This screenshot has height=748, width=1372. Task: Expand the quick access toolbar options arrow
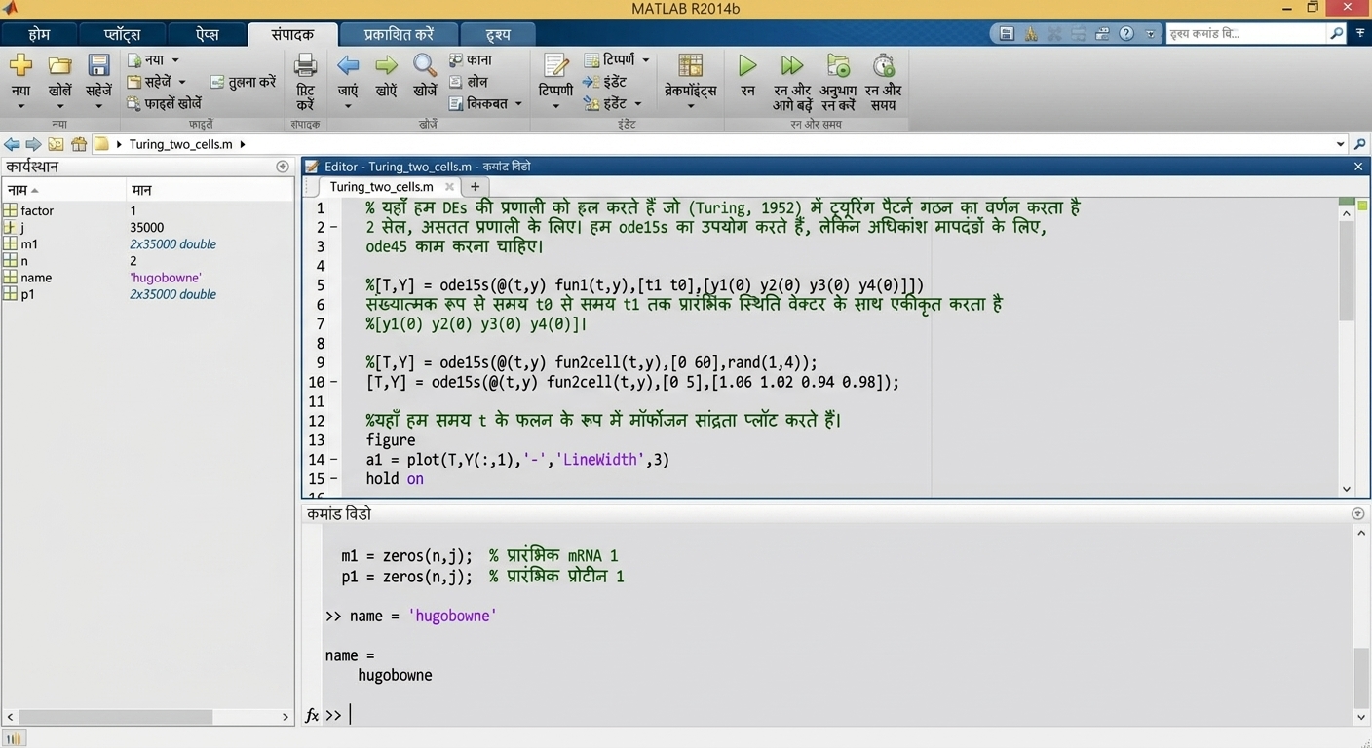[1150, 33]
